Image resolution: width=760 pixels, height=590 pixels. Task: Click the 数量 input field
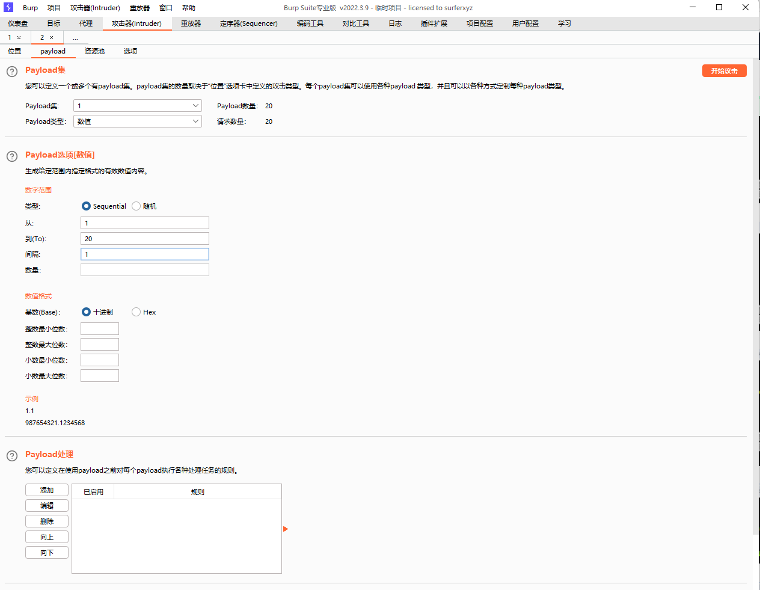(x=145, y=270)
